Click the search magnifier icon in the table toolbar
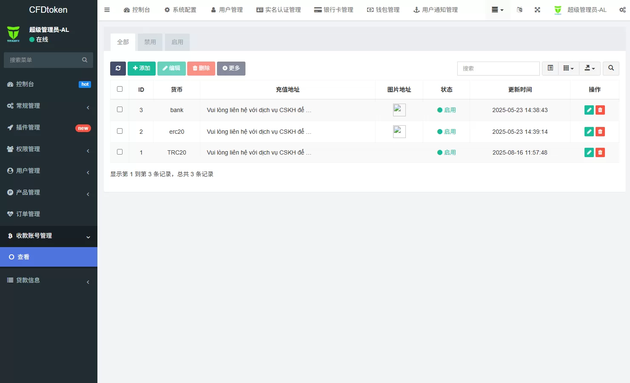Image resolution: width=630 pixels, height=383 pixels. tap(611, 68)
